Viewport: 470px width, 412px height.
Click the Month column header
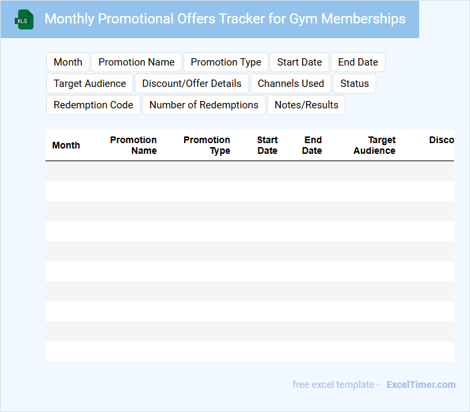(66, 145)
